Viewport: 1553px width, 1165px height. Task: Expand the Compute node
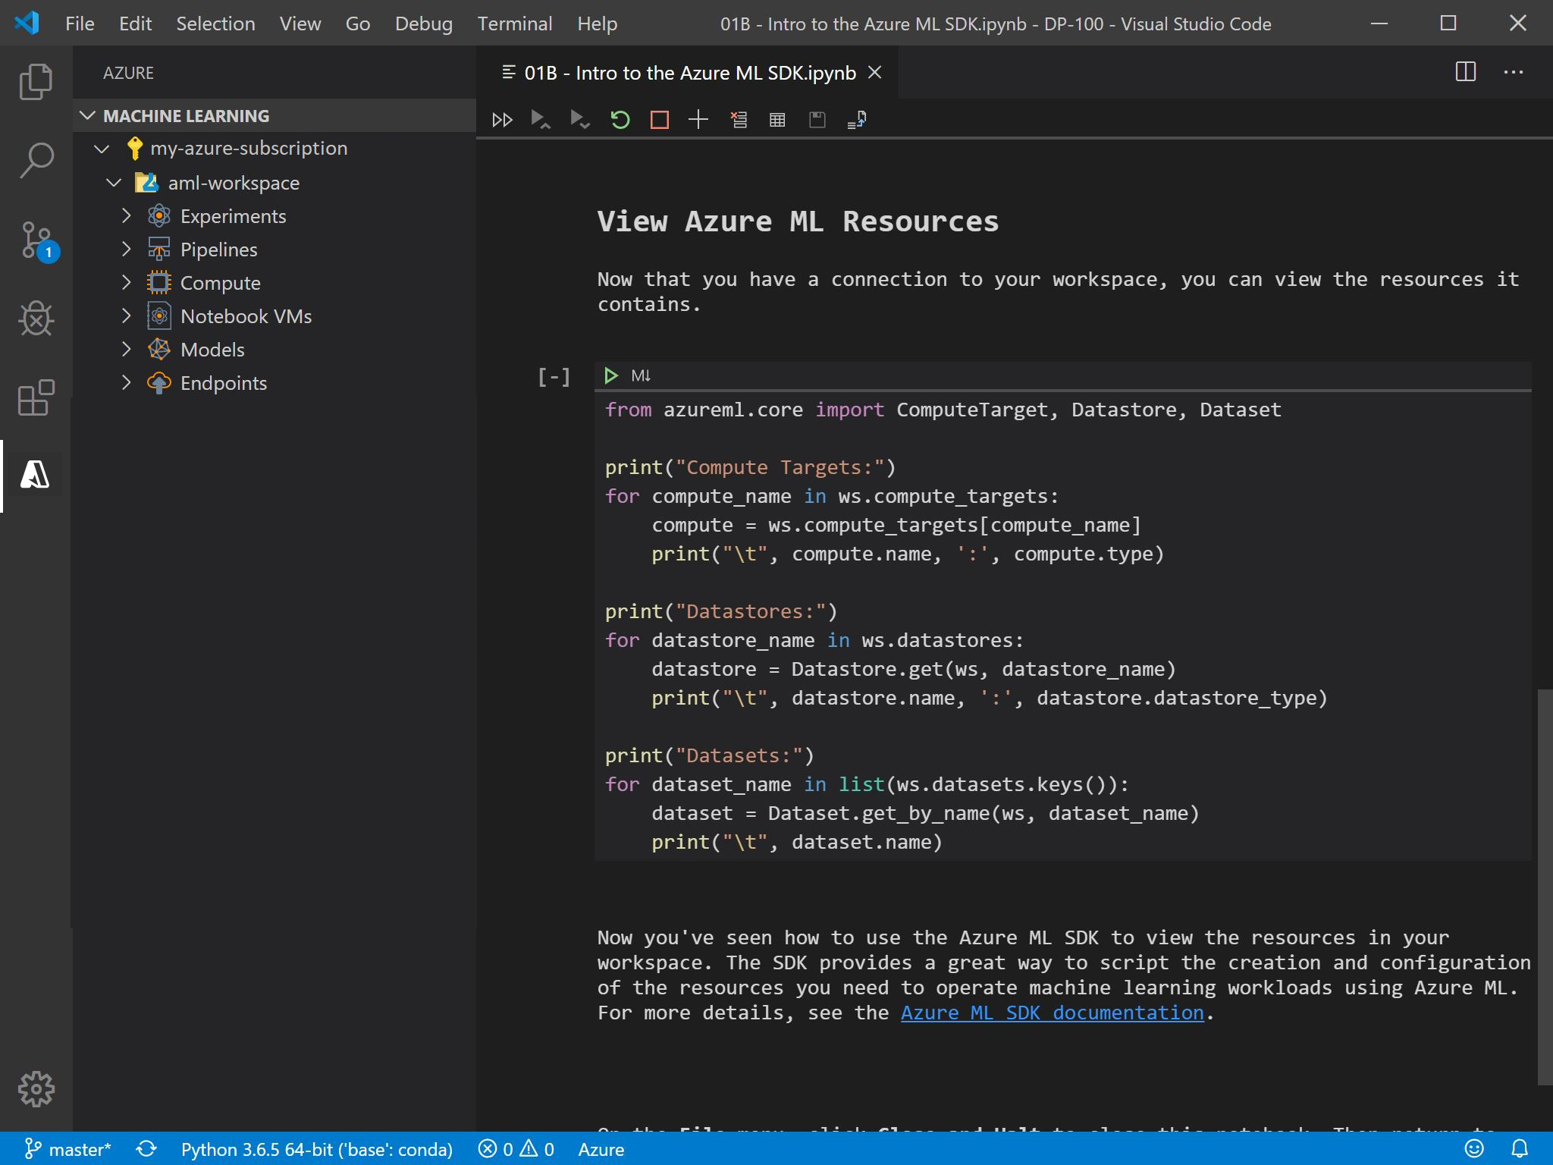coord(127,283)
